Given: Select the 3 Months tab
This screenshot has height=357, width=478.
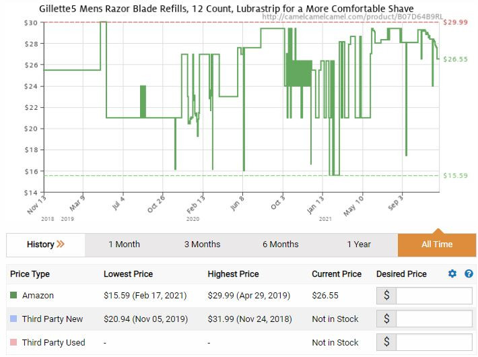Looking at the screenshot, I should (202, 245).
